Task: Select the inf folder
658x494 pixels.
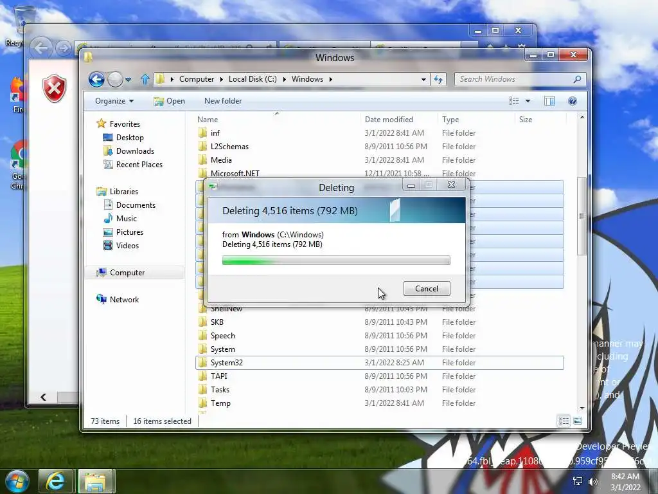Action: pos(379,133)
